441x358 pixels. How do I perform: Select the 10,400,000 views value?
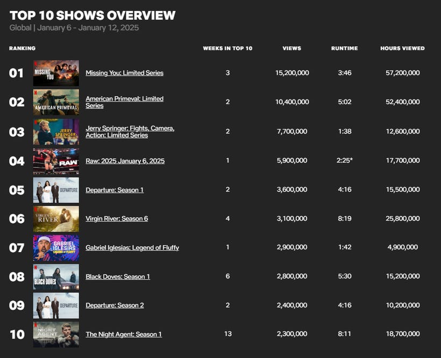click(292, 102)
